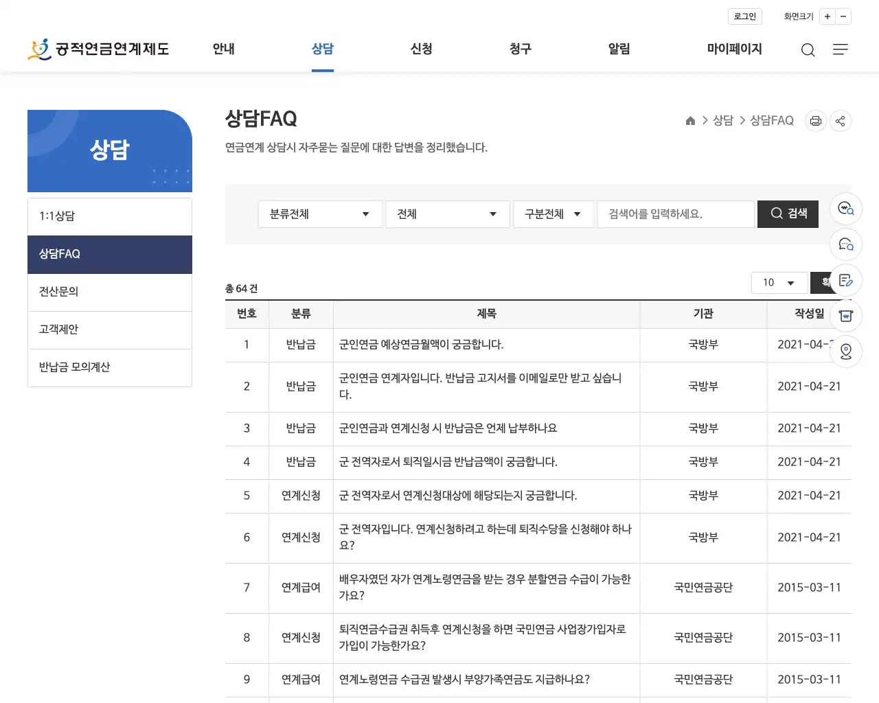Open the 마이페이지 menu
879x703 pixels.
(734, 49)
